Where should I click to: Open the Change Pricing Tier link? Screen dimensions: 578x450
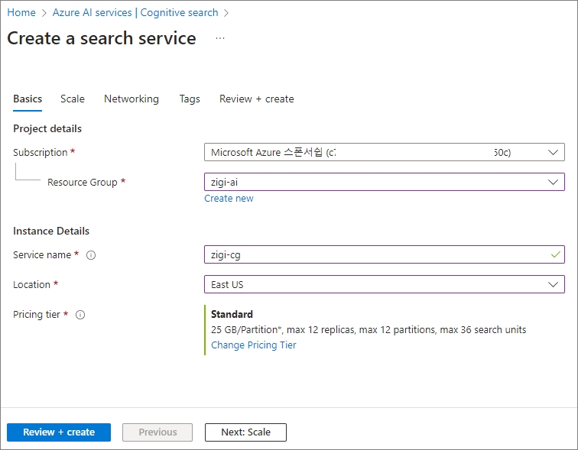(253, 345)
